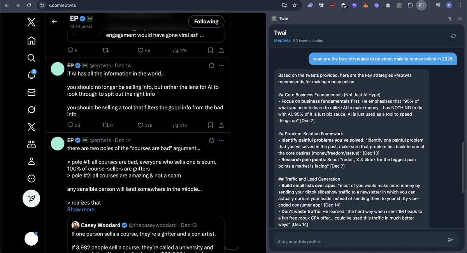Open the red shield blocker extension

tap(332, 5)
